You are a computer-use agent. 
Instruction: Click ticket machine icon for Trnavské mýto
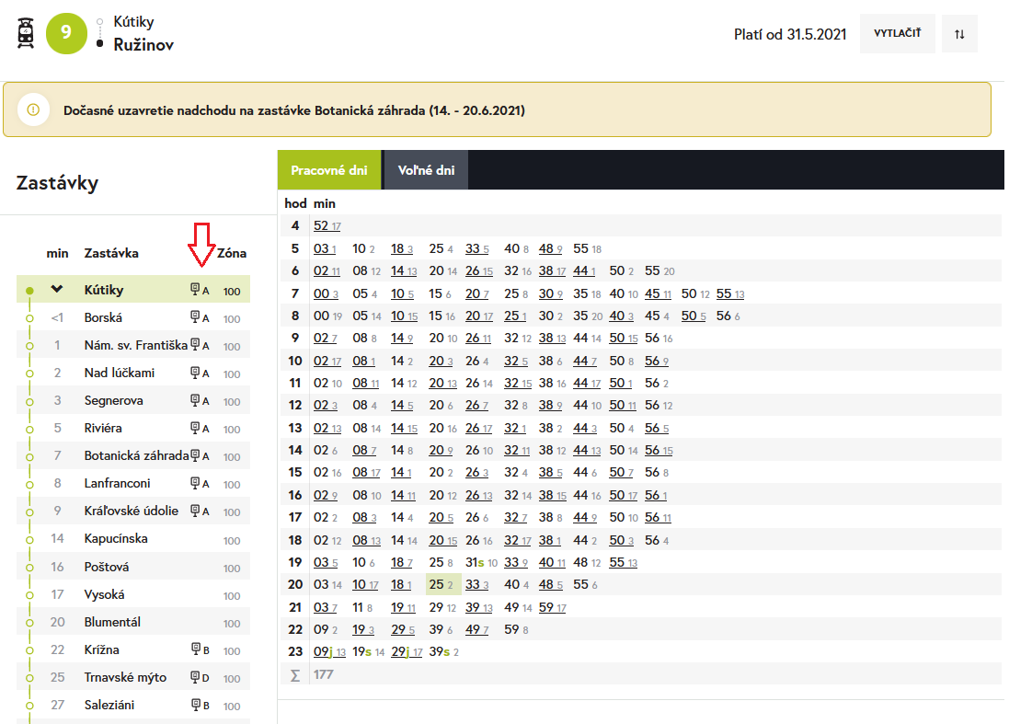coord(195,678)
